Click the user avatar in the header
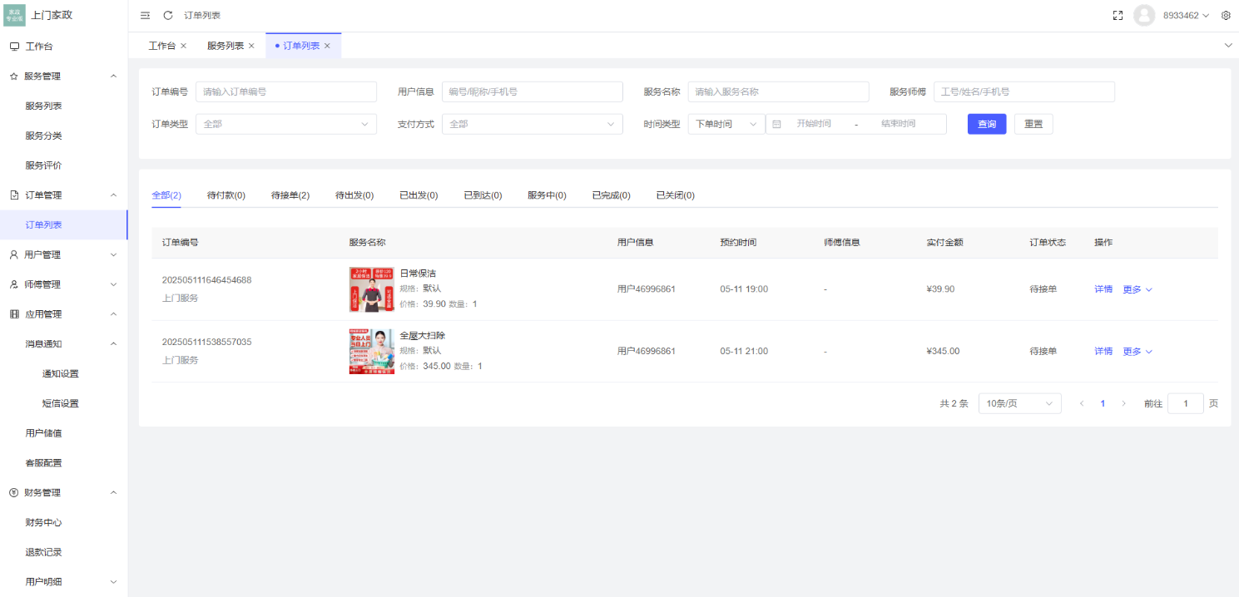The image size is (1239, 597). [x=1143, y=14]
